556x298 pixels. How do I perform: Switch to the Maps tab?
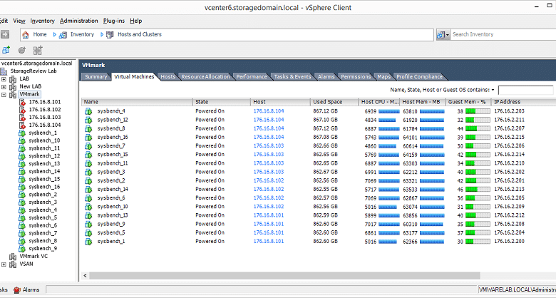pyautogui.click(x=383, y=76)
